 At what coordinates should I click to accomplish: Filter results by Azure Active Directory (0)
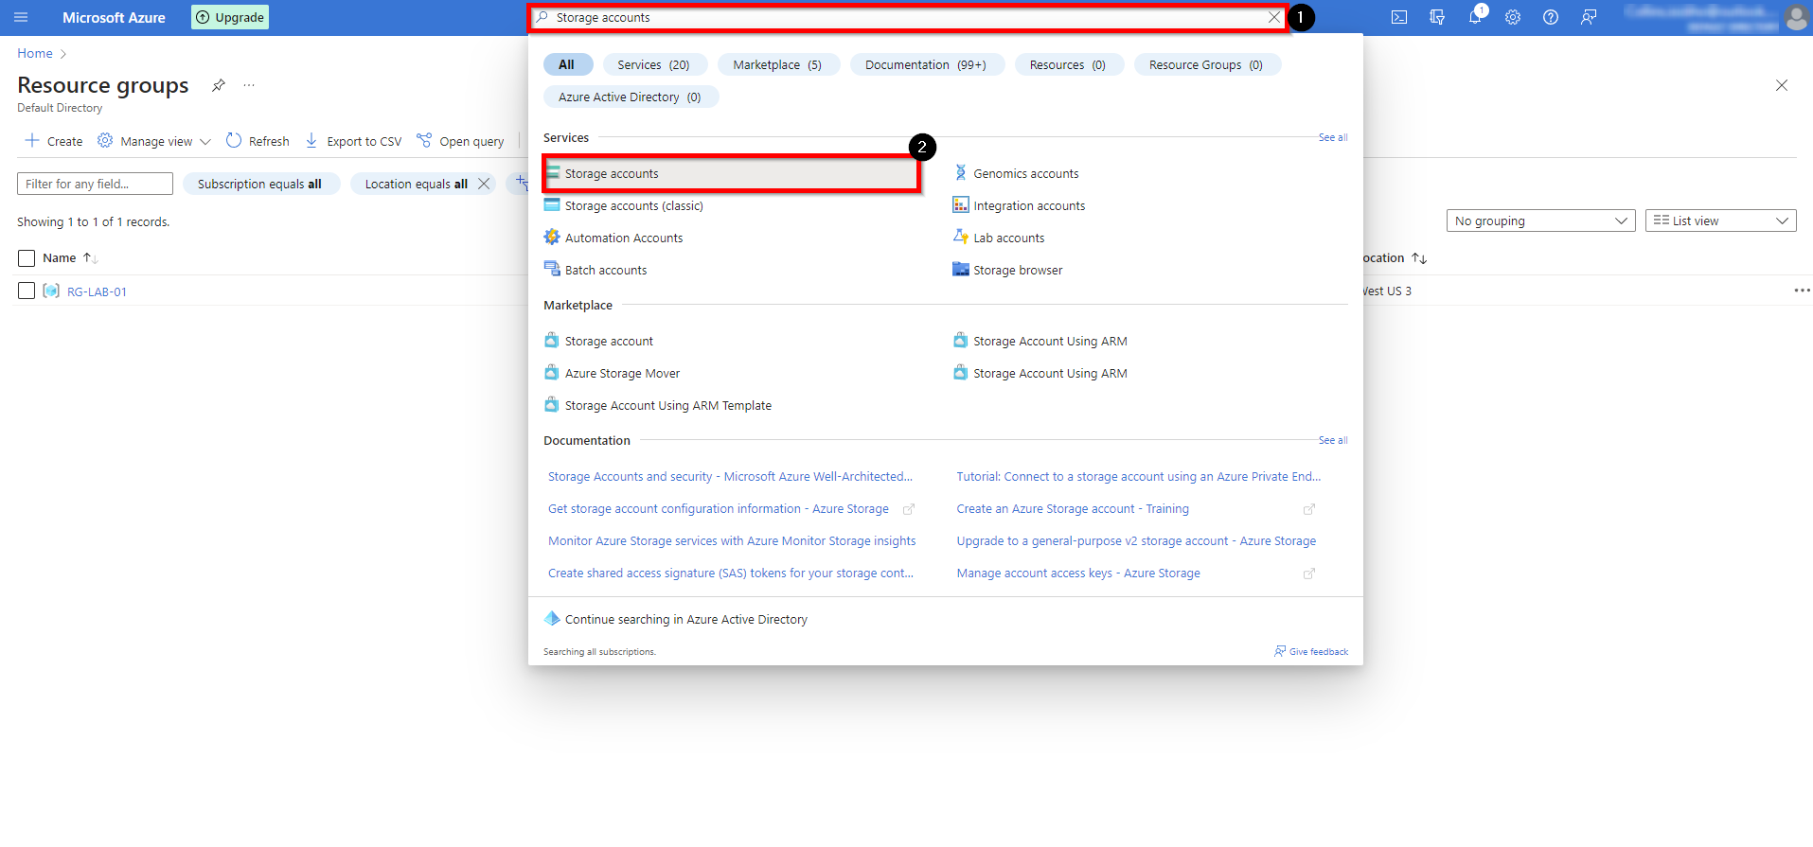point(630,97)
